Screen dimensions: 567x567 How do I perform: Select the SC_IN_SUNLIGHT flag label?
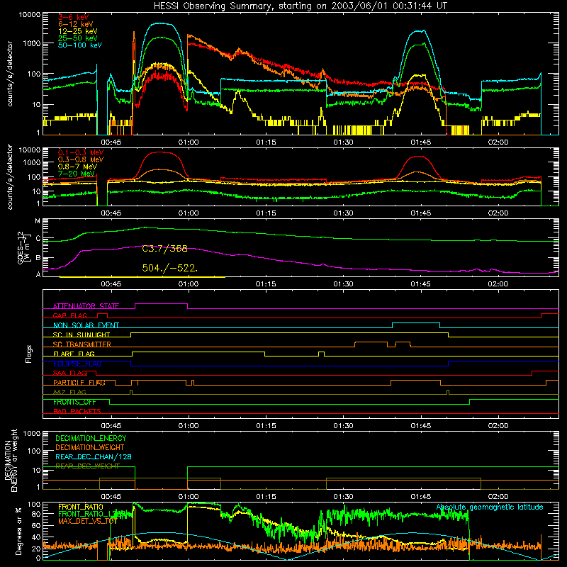pos(82,335)
